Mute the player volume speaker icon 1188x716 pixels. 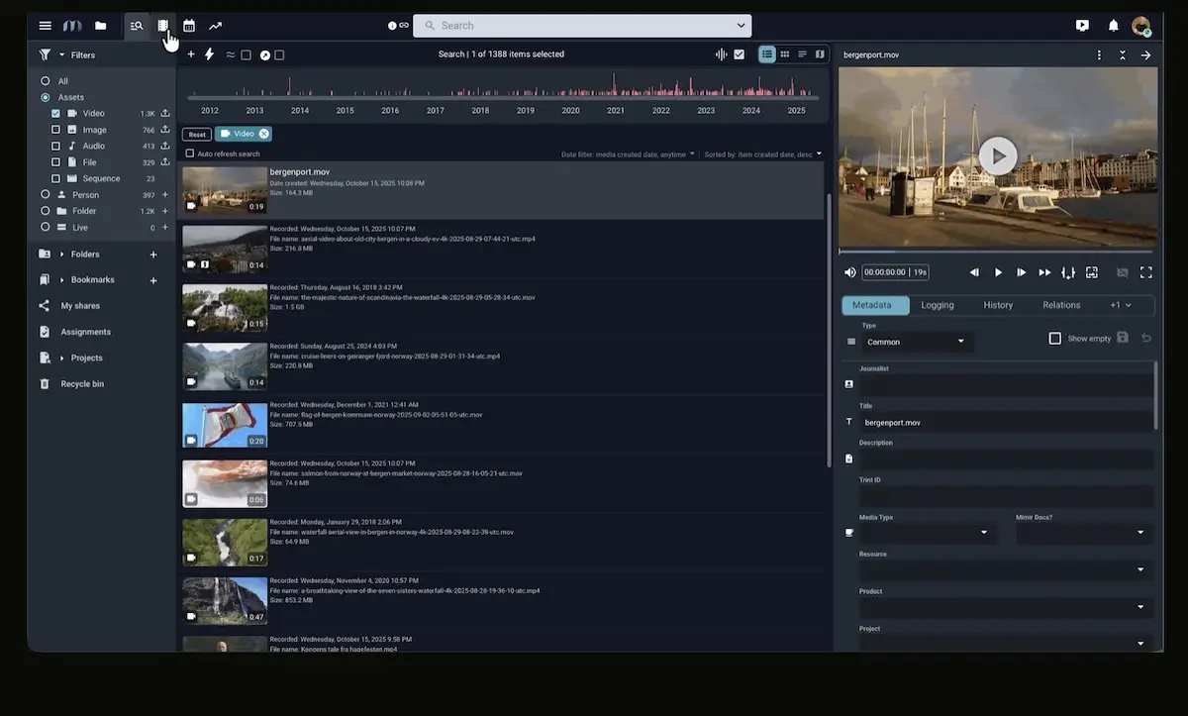pos(849,272)
